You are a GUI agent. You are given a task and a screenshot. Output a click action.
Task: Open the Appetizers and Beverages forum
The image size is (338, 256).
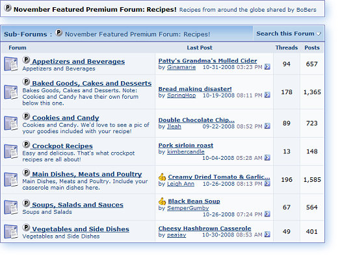78,62
